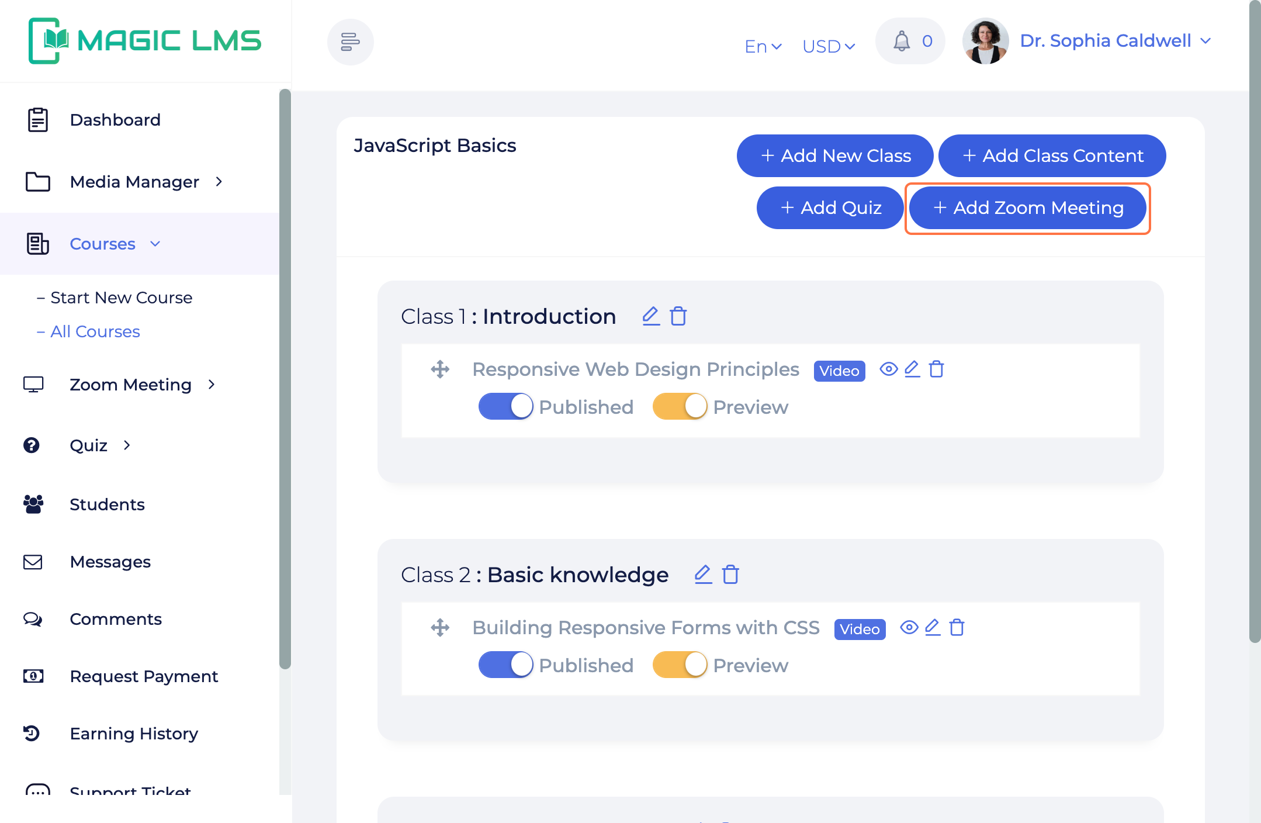Delete Class 2 Basic knowledge trash icon
Screen dimensions: 1261x823
[x=730, y=575]
